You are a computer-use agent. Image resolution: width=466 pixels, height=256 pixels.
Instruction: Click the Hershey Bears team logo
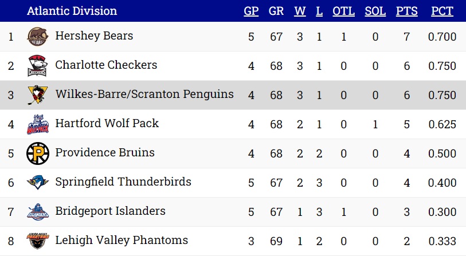coord(38,37)
